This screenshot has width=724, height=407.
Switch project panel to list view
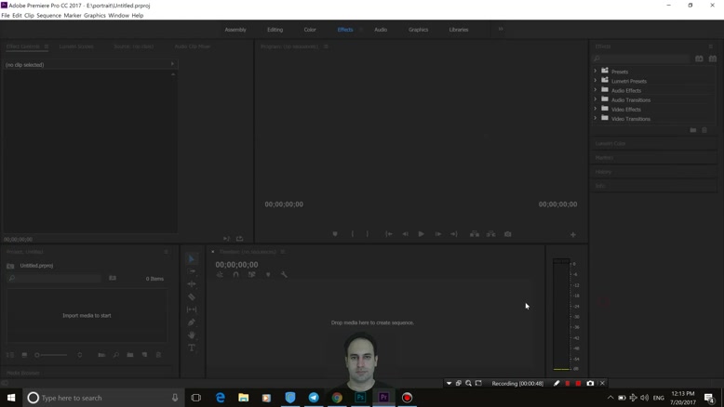10,355
